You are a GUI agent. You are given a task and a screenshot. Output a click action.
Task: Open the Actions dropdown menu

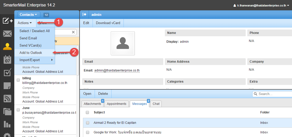tap(25, 23)
